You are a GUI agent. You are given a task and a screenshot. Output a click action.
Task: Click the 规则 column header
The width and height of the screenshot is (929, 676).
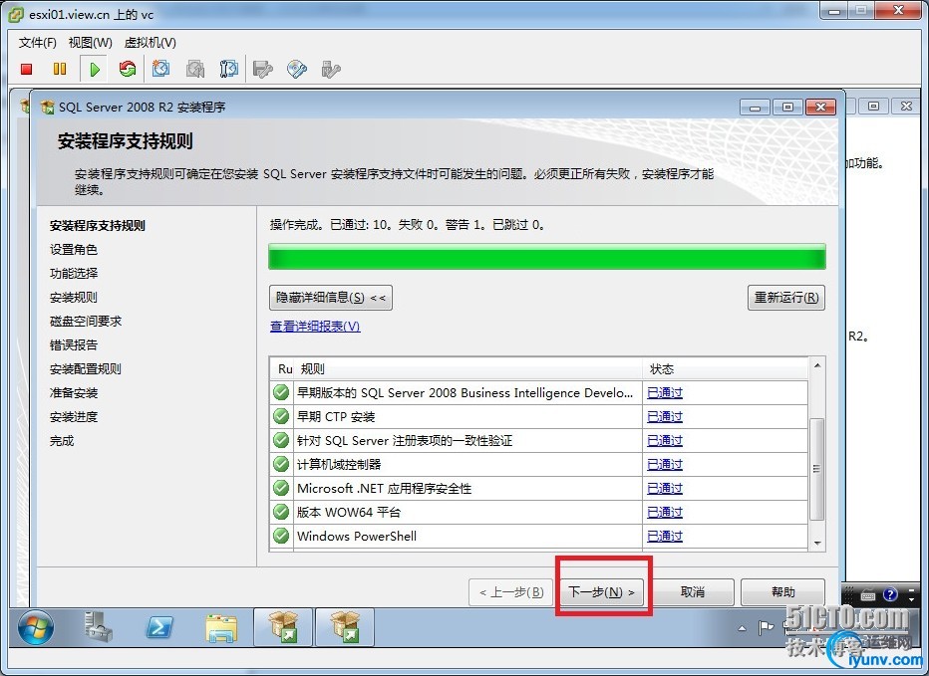pyautogui.click(x=468, y=369)
